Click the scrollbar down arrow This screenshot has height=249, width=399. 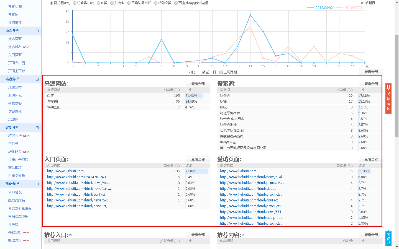(397, 247)
